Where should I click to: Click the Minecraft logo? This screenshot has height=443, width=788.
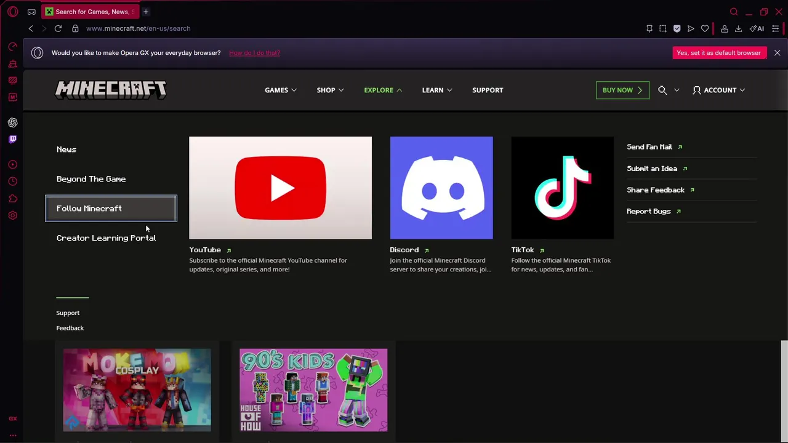[x=111, y=90]
